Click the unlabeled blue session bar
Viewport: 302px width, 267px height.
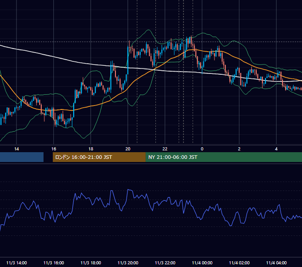22,157
